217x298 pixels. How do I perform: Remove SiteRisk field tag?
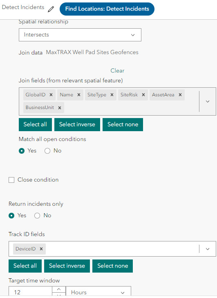143,95
